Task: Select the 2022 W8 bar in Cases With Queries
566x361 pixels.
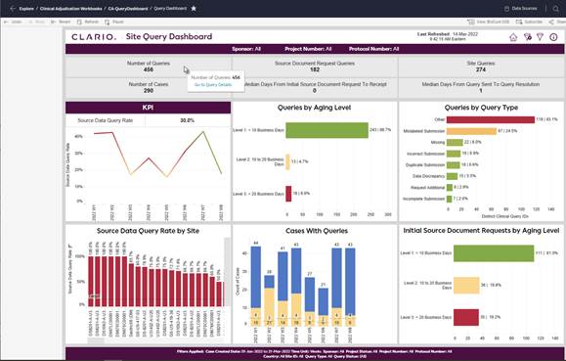Action: 350,287
